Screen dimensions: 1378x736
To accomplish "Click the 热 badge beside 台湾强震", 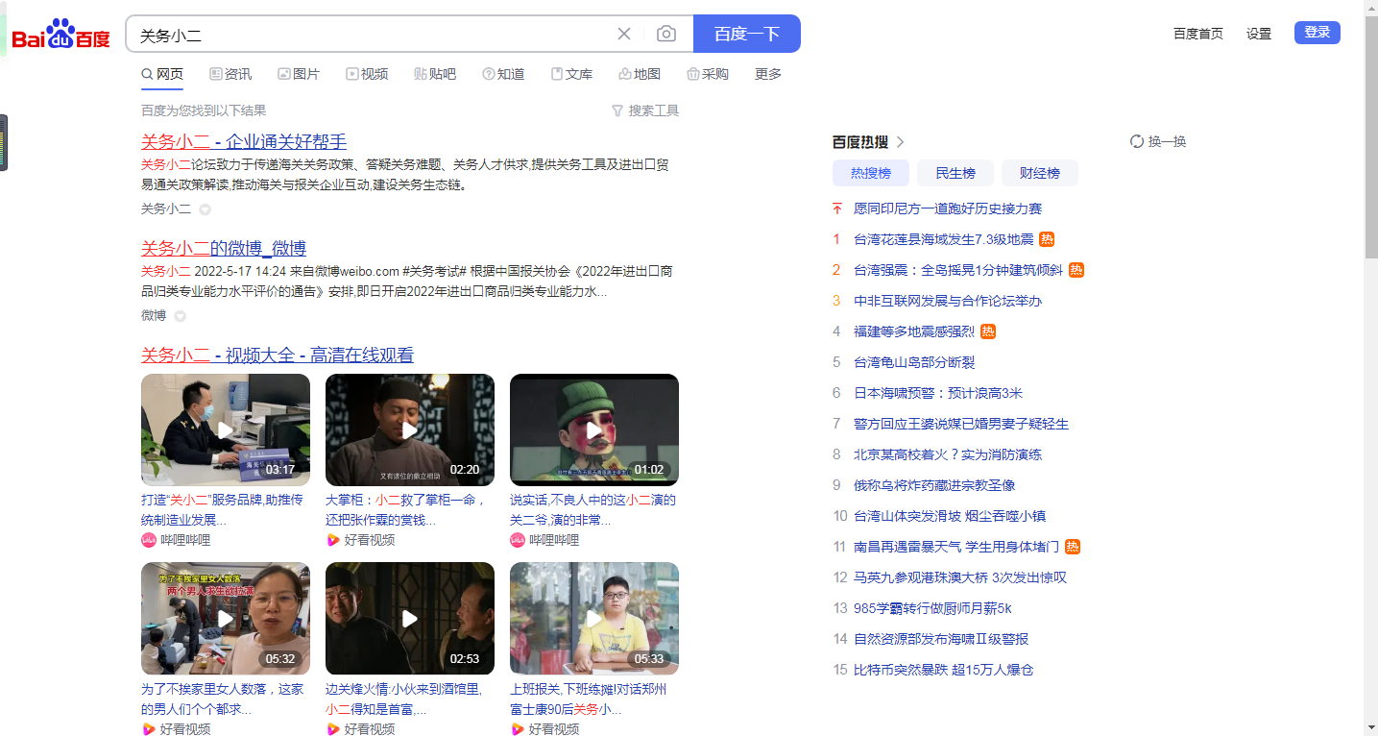I will click(x=1076, y=270).
